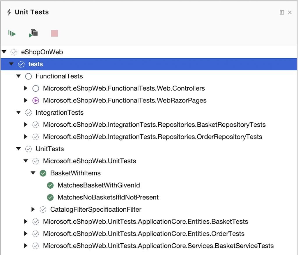
Task: Collapse the FunctionalTests node
Action: tap(18, 76)
